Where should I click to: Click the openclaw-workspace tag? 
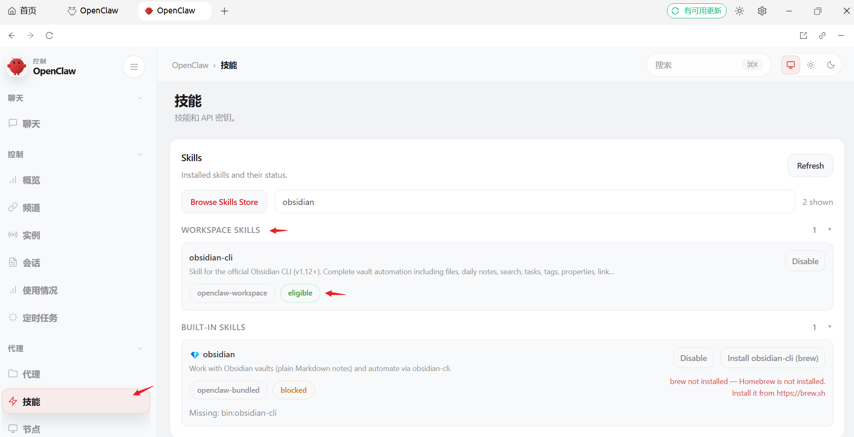coord(232,293)
